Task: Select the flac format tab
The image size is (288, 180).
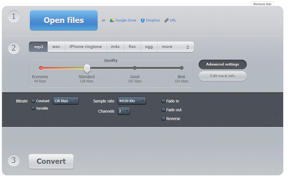Action: (x=132, y=47)
